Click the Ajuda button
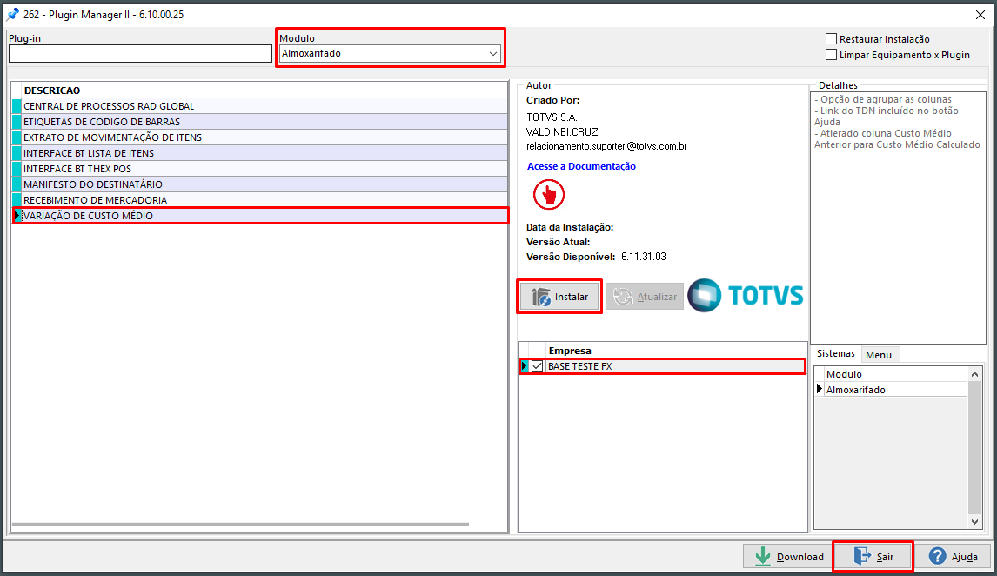The width and height of the screenshot is (997, 576). tap(954, 557)
